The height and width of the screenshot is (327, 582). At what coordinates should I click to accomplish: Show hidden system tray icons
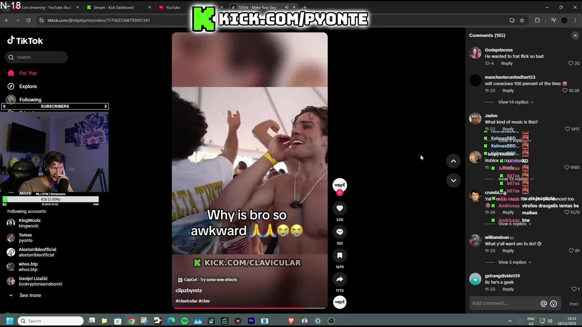[x=510, y=321]
